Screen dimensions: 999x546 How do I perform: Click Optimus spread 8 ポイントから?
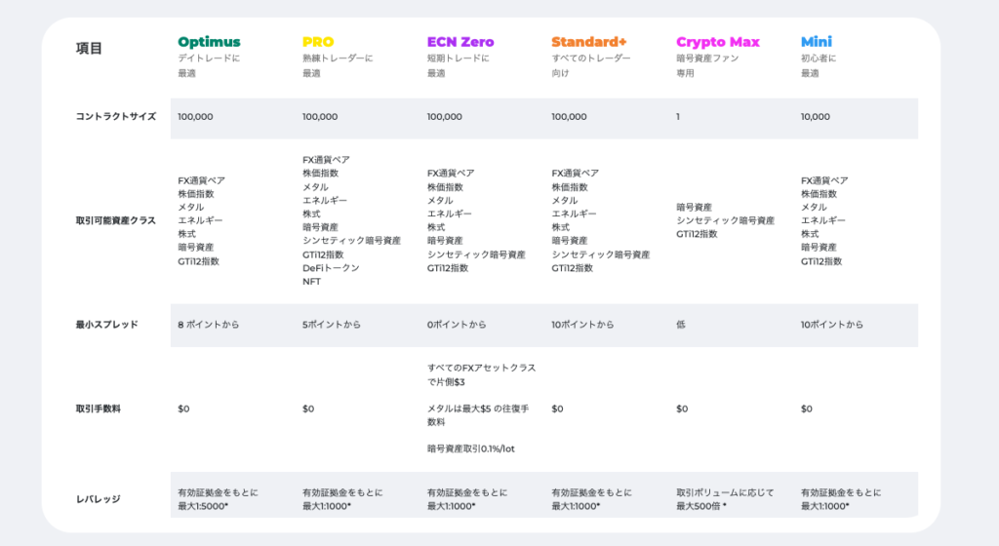[209, 325]
